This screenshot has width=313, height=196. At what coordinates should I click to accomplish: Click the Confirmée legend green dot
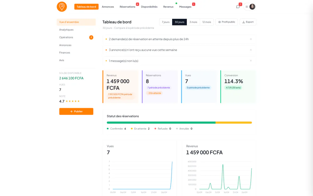click(x=108, y=129)
